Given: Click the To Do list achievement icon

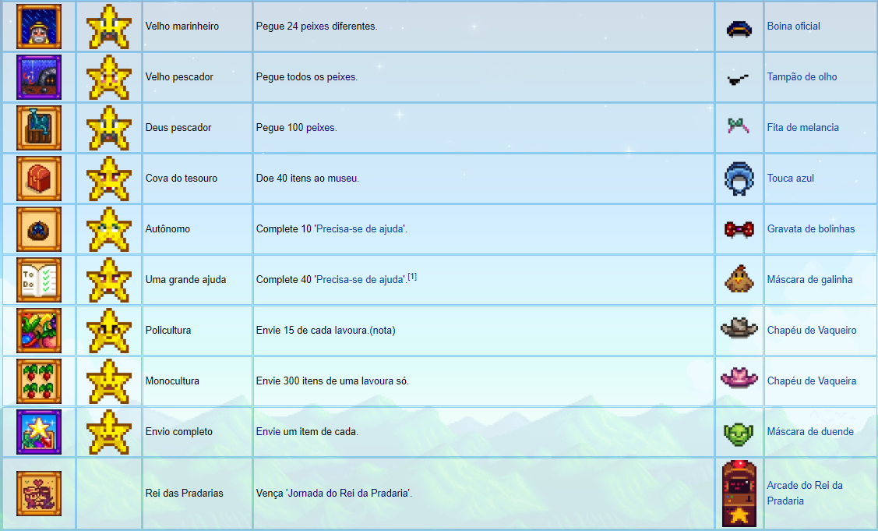Looking at the screenshot, I should point(39,280).
